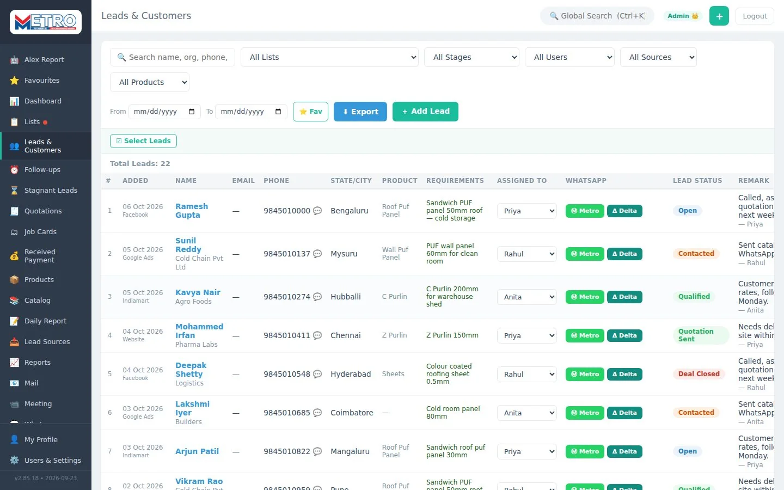The image size is (784, 490).
Task: Go to My Profile
Action: click(46, 440)
